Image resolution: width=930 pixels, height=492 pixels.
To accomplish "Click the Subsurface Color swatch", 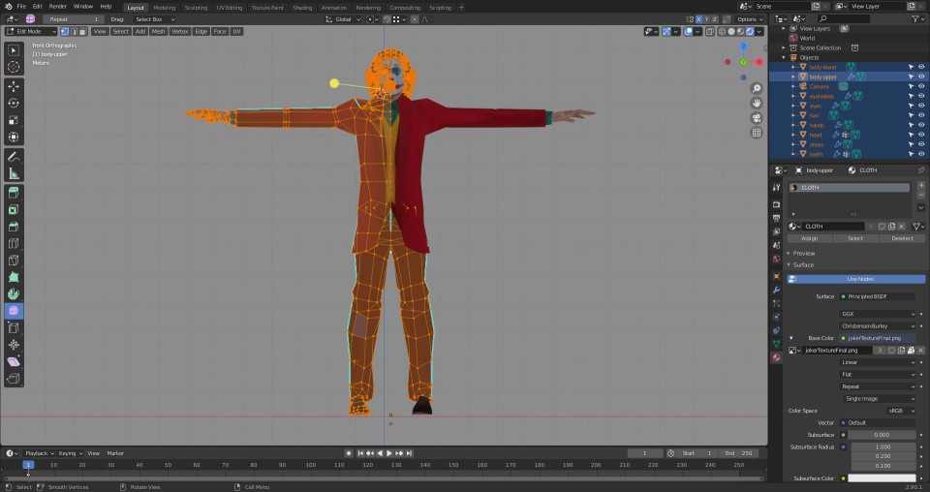I will click(x=882, y=478).
